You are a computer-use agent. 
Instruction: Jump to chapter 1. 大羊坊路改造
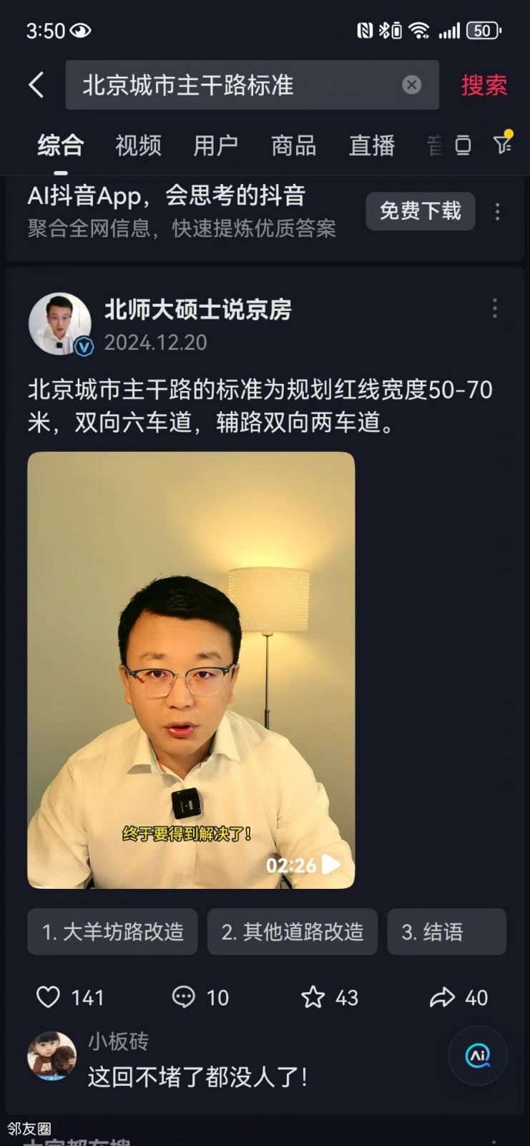point(112,932)
